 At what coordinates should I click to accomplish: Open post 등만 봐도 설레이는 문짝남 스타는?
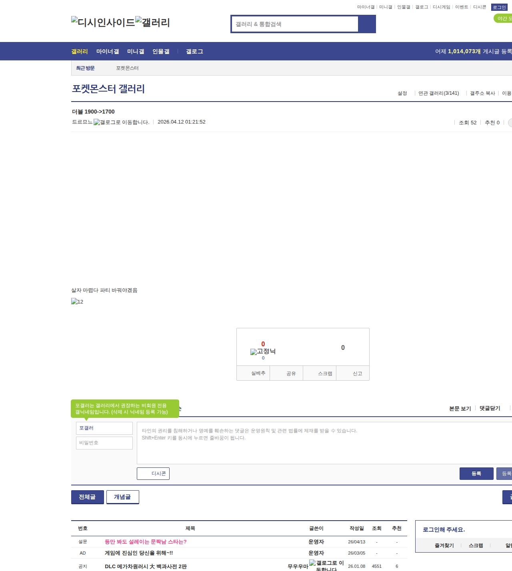[146, 542]
